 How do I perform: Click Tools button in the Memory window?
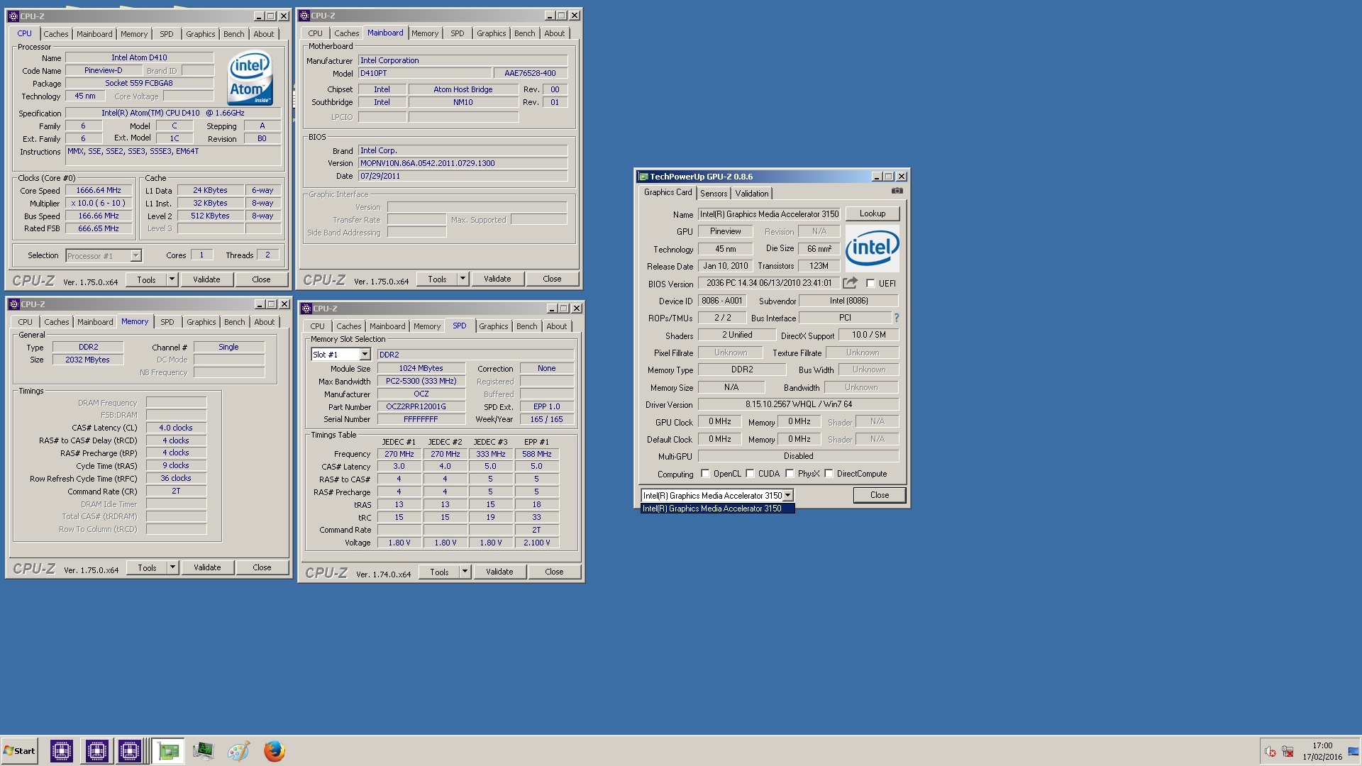click(147, 567)
